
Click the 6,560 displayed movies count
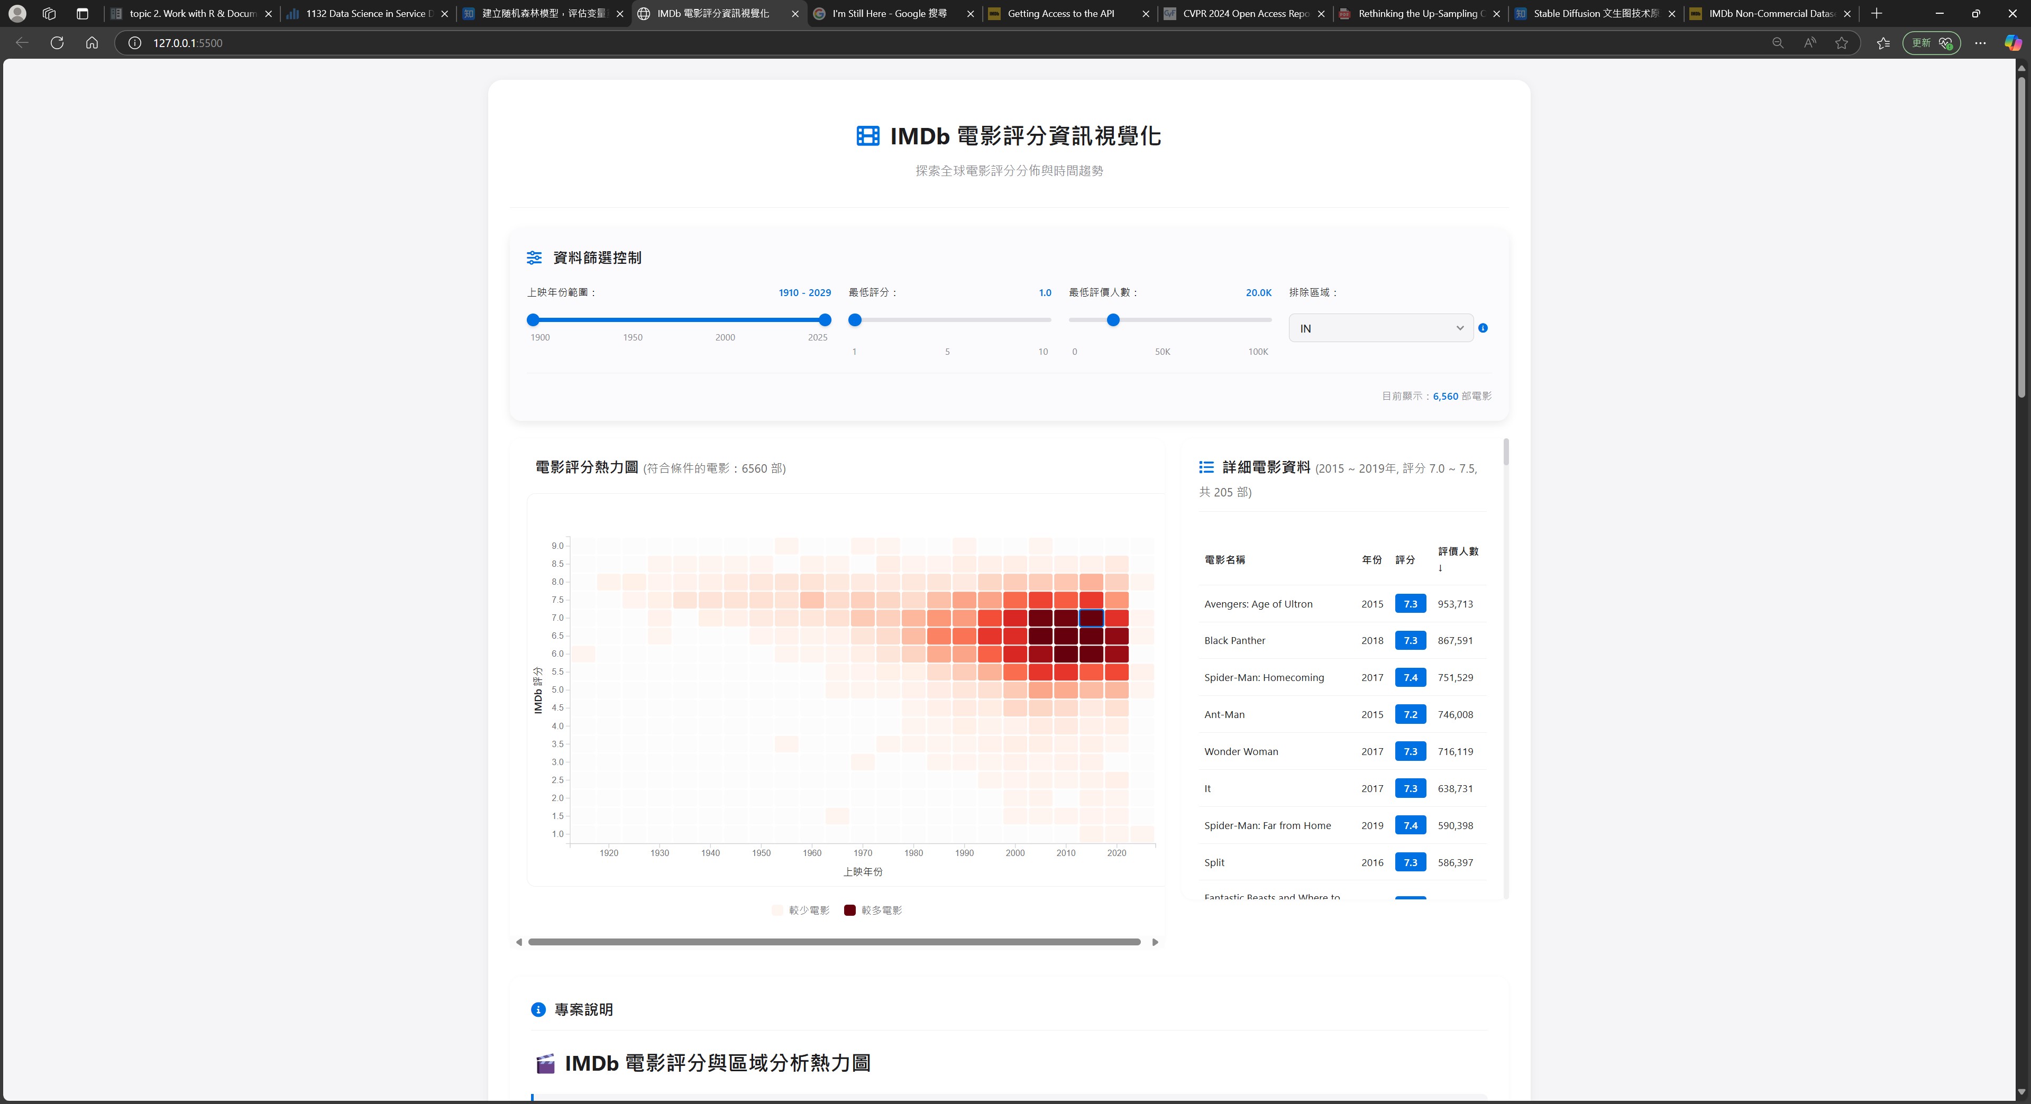[1445, 397]
